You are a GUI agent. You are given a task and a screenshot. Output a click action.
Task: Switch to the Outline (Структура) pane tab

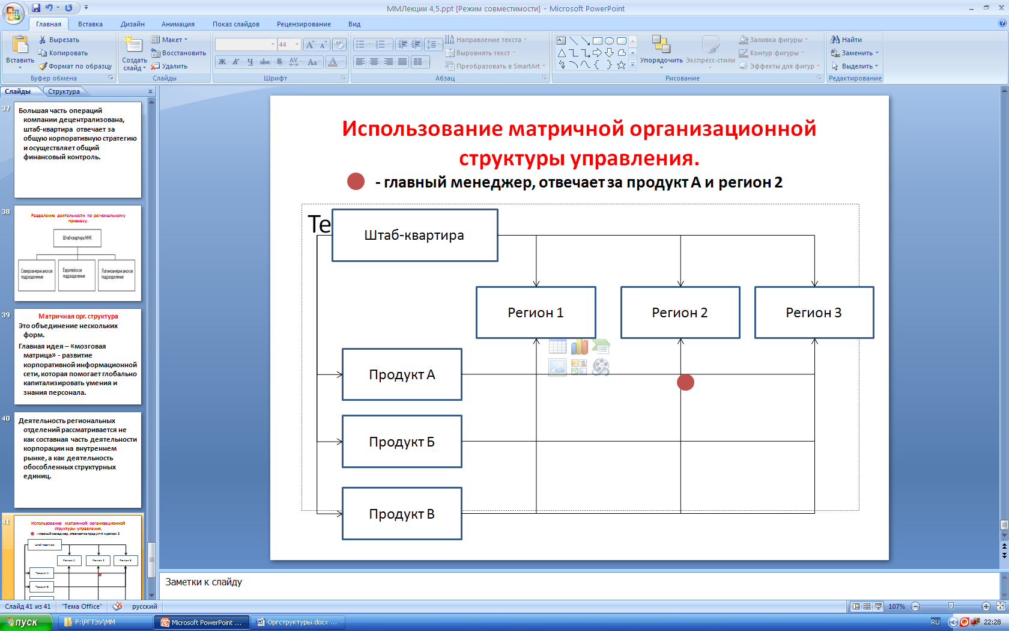point(64,91)
